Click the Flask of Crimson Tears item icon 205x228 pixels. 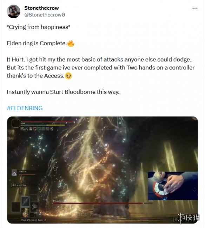click(25, 213)
